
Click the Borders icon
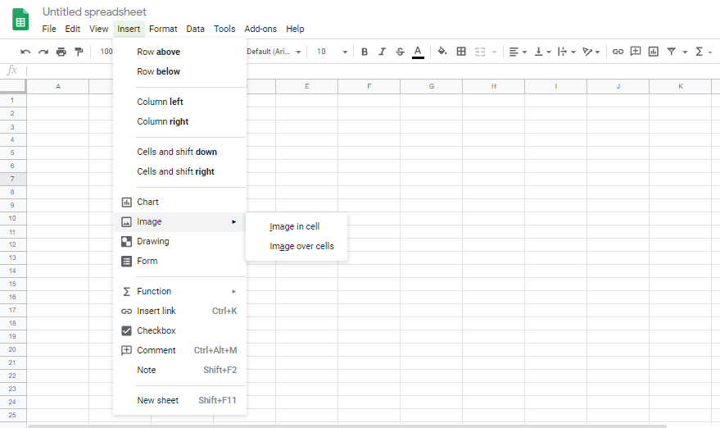[461, 52]
